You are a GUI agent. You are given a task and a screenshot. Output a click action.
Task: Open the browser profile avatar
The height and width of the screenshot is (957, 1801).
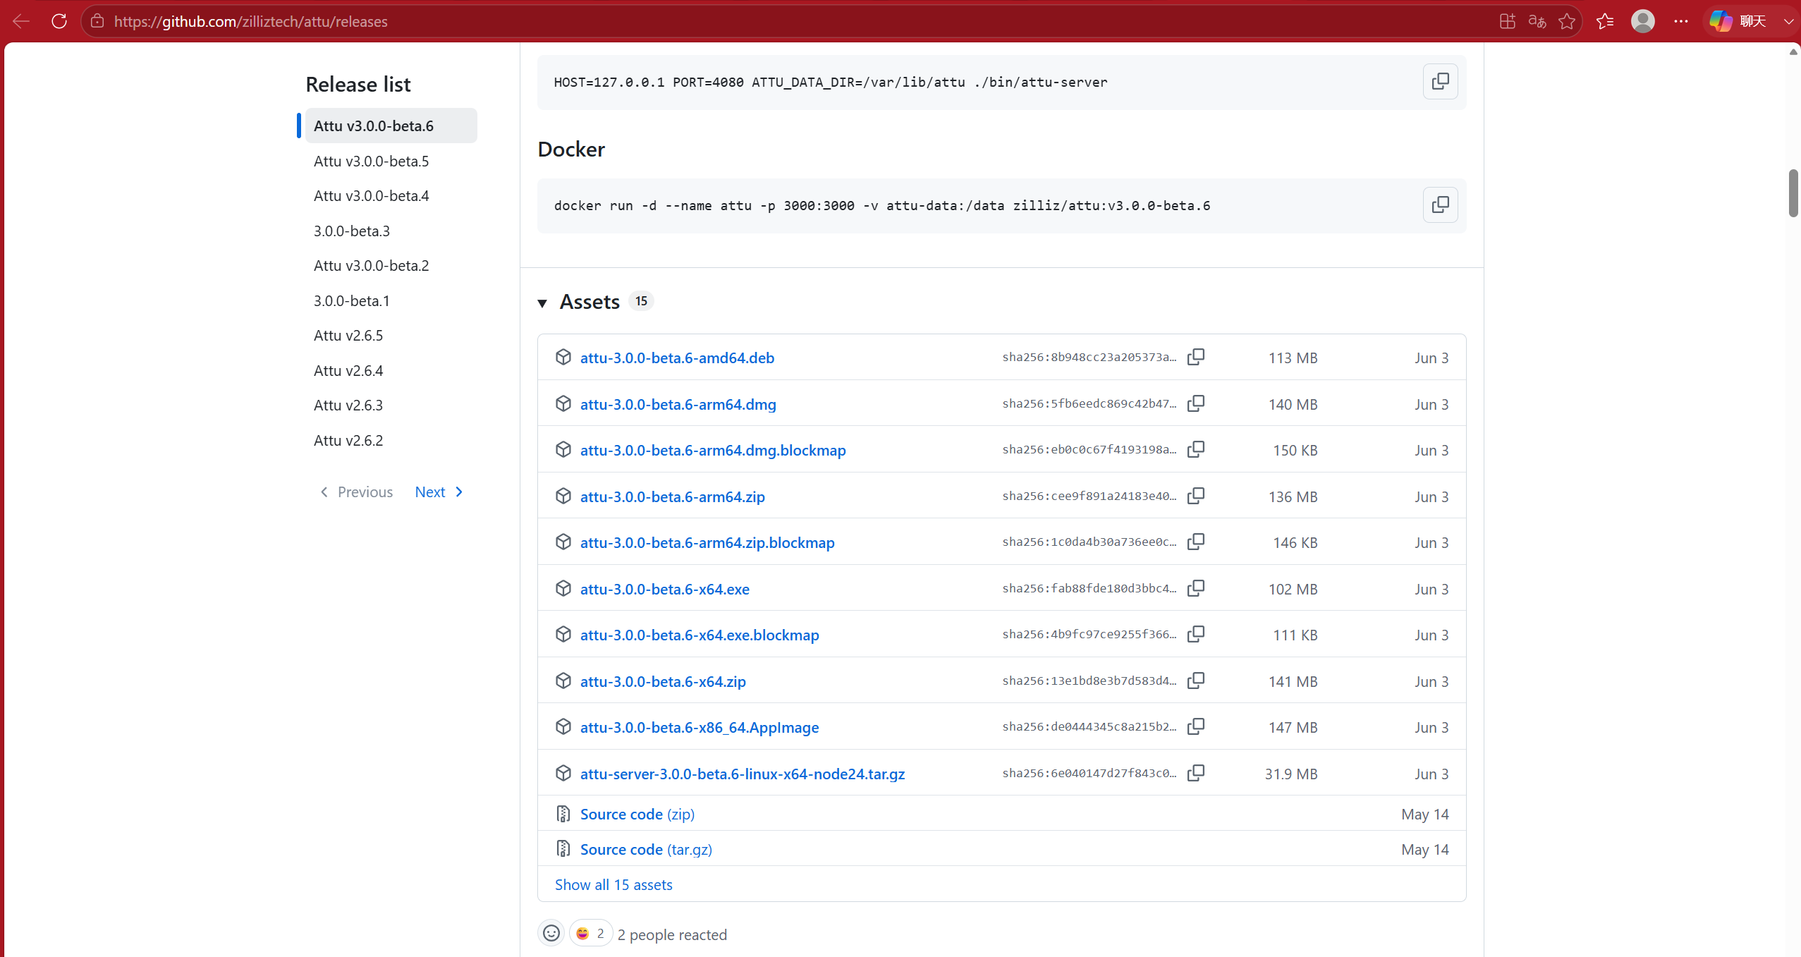pyautogui.click(x=1643, y=21)
